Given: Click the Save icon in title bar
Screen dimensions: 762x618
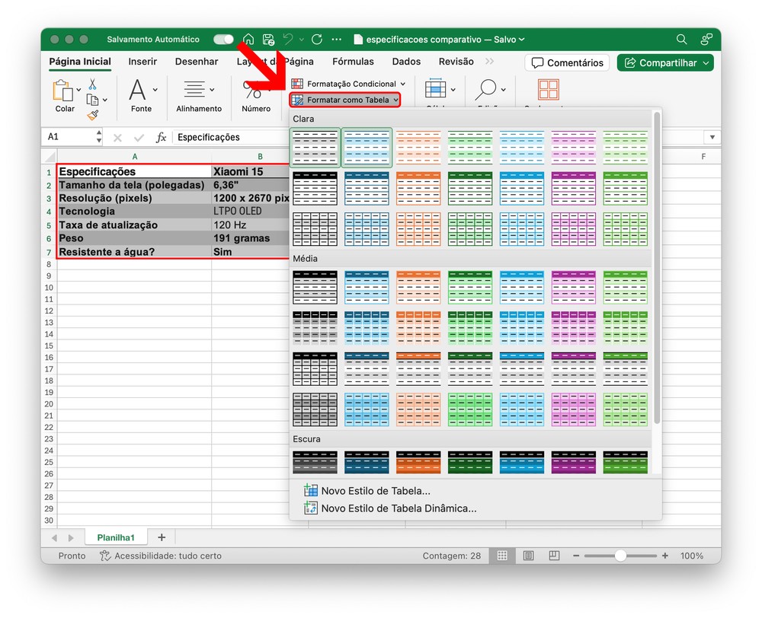Looking at the screenshot, I should pos(268,40).
